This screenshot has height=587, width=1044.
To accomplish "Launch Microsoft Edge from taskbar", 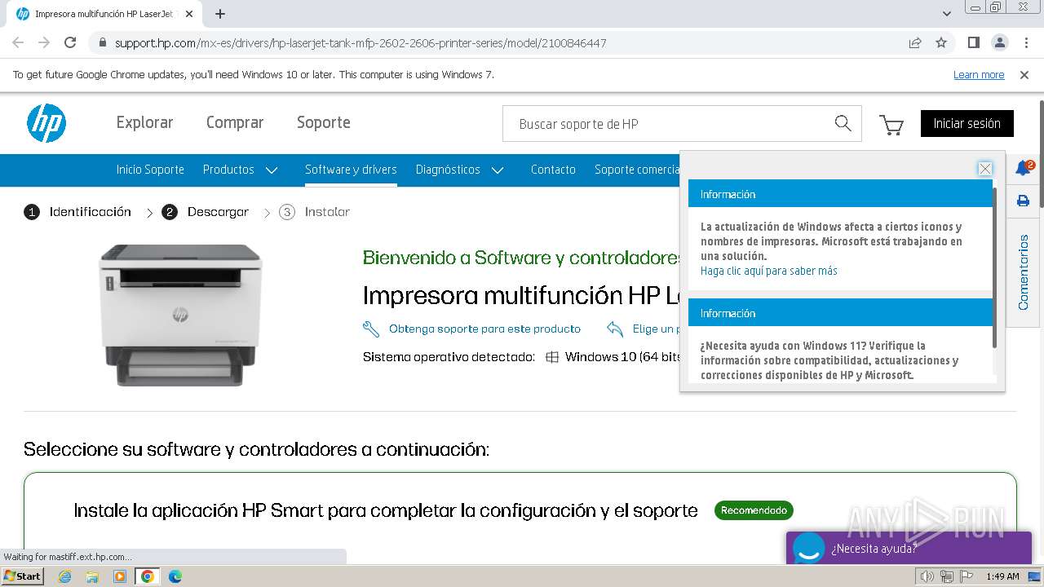I will coord(175,576).
